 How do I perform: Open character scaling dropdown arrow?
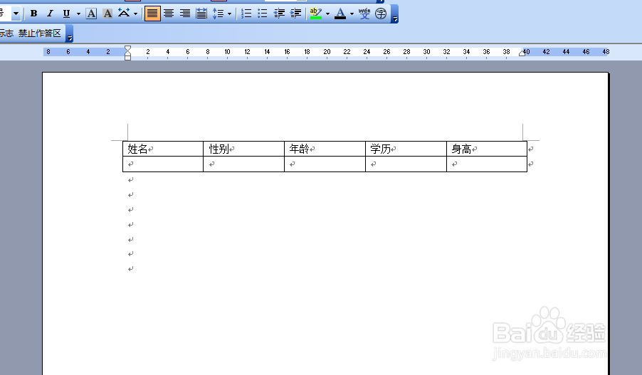pyautogui.click(x=135, y=14)
